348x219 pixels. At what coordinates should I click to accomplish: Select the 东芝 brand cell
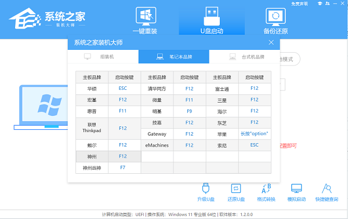pos(222,123)
